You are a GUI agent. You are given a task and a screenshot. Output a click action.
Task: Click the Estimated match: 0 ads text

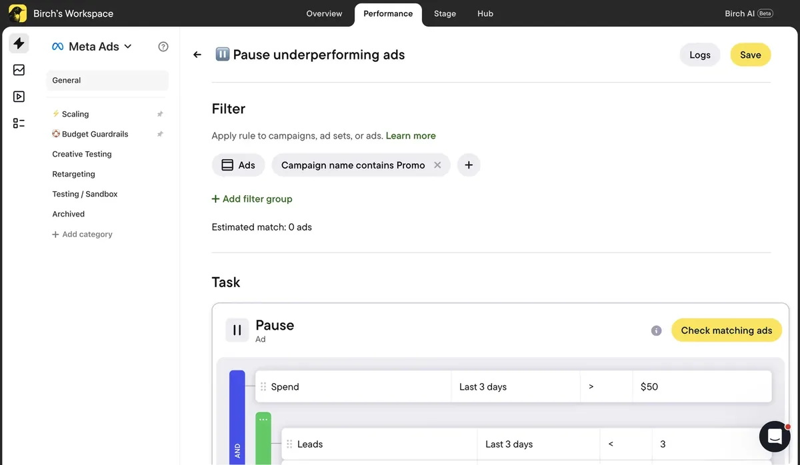[262, 227]
